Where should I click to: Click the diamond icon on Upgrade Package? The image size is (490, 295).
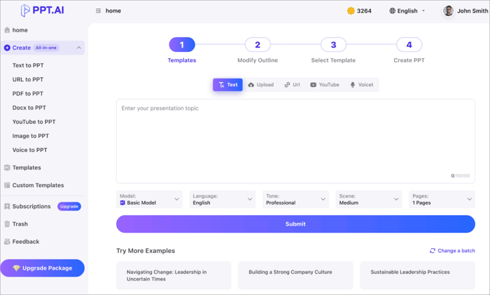(x=16, y=268)
